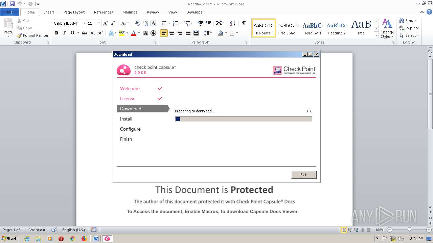
Task: Switch to Insert tab
Action: (x=49, y=12)
